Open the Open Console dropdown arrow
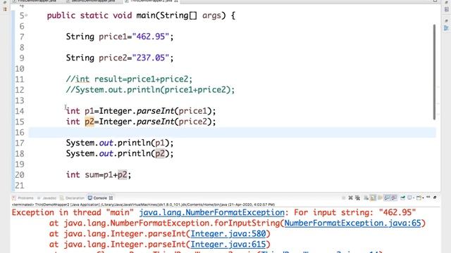 (x=423, y=198)
